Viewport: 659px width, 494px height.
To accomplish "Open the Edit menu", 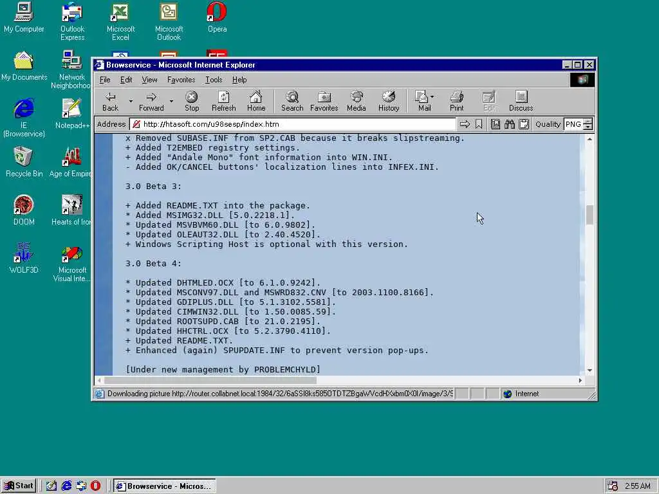I will (126, 80).
